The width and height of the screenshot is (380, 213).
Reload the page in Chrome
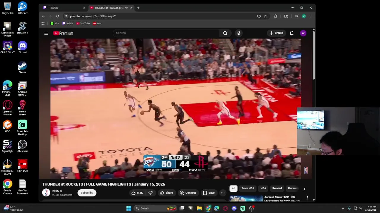tap(58, 16)
